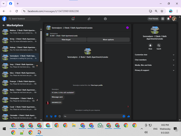Click the More options button
Screen dimensions: 181x136
tap(108, 40)
